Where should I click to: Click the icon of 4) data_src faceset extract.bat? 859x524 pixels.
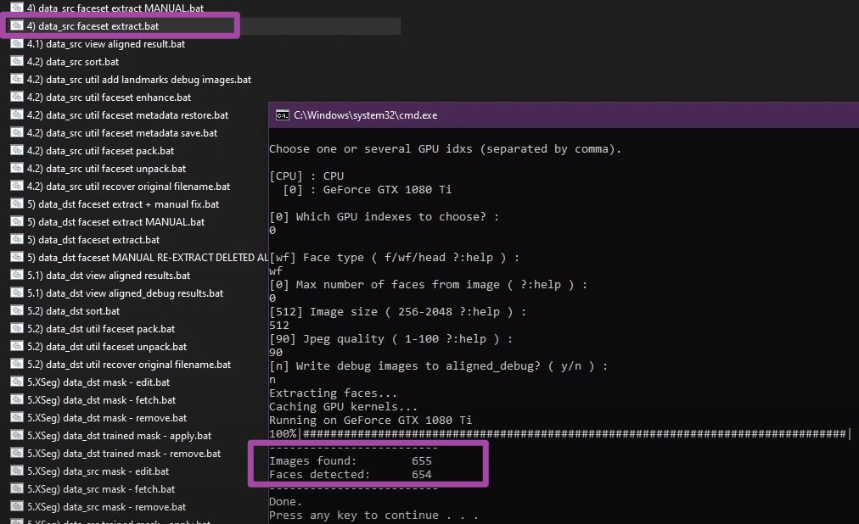[x=17, y=26]
